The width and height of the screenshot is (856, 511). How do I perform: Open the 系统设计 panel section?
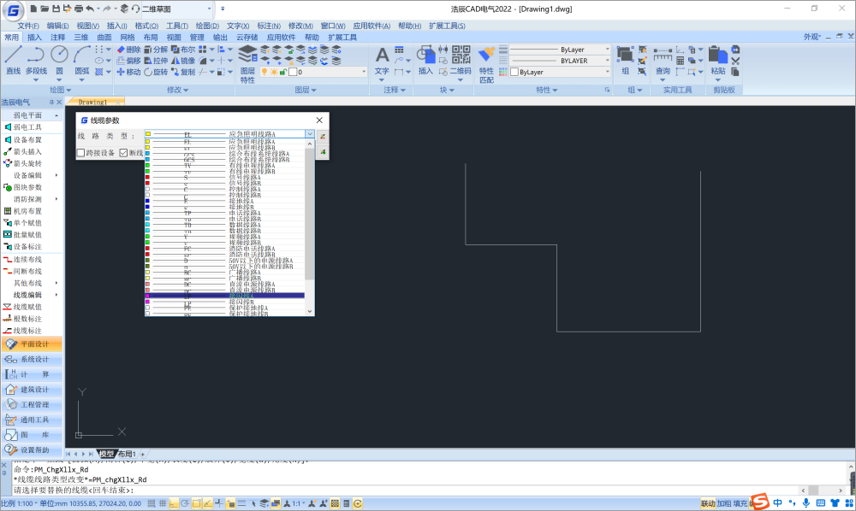pyautogui.click(x=33, y=360)
